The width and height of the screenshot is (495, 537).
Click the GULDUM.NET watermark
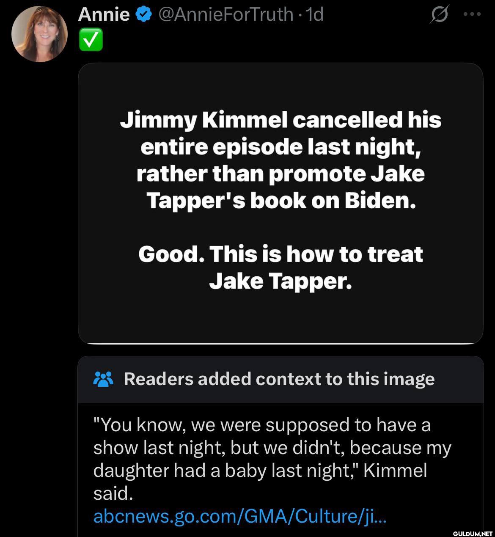point(473,532)
